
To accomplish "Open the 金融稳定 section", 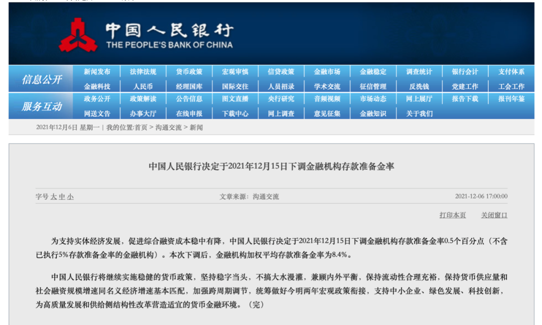I will 373,72.
